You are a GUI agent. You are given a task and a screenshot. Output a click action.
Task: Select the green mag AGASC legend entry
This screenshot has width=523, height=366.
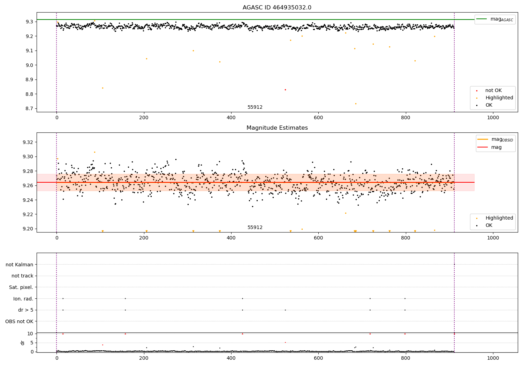[x=495, y=19]
